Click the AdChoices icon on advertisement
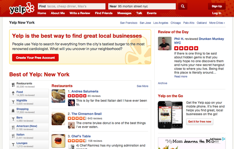This screenshot has height=149, width=234. pyautogui.click(x=224, y=139)
